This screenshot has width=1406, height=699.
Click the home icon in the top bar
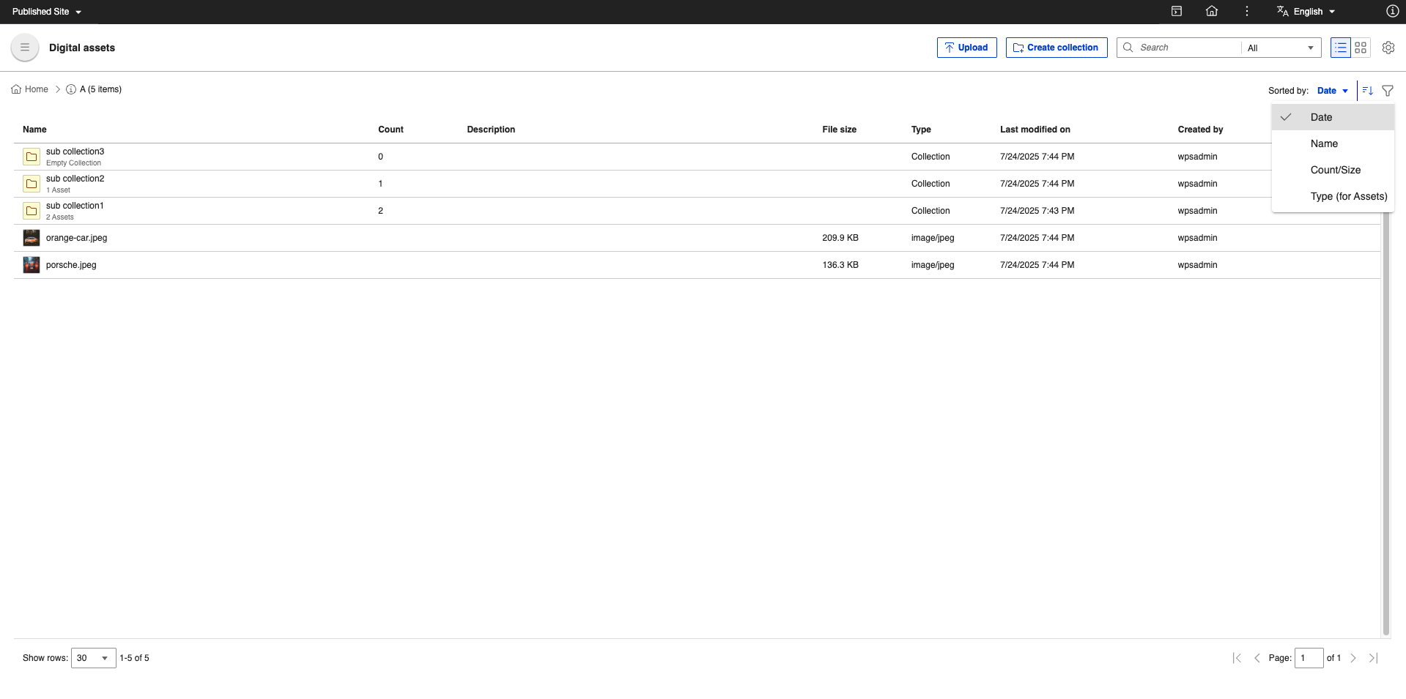coord(1211,11)
